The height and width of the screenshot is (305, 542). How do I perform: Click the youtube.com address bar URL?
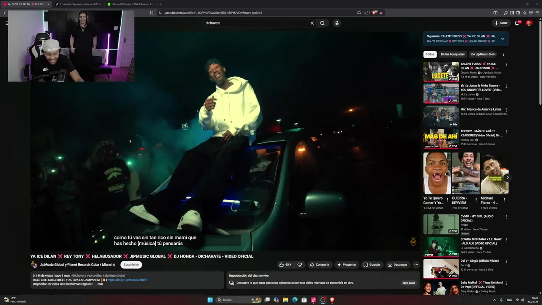(213, 13)
